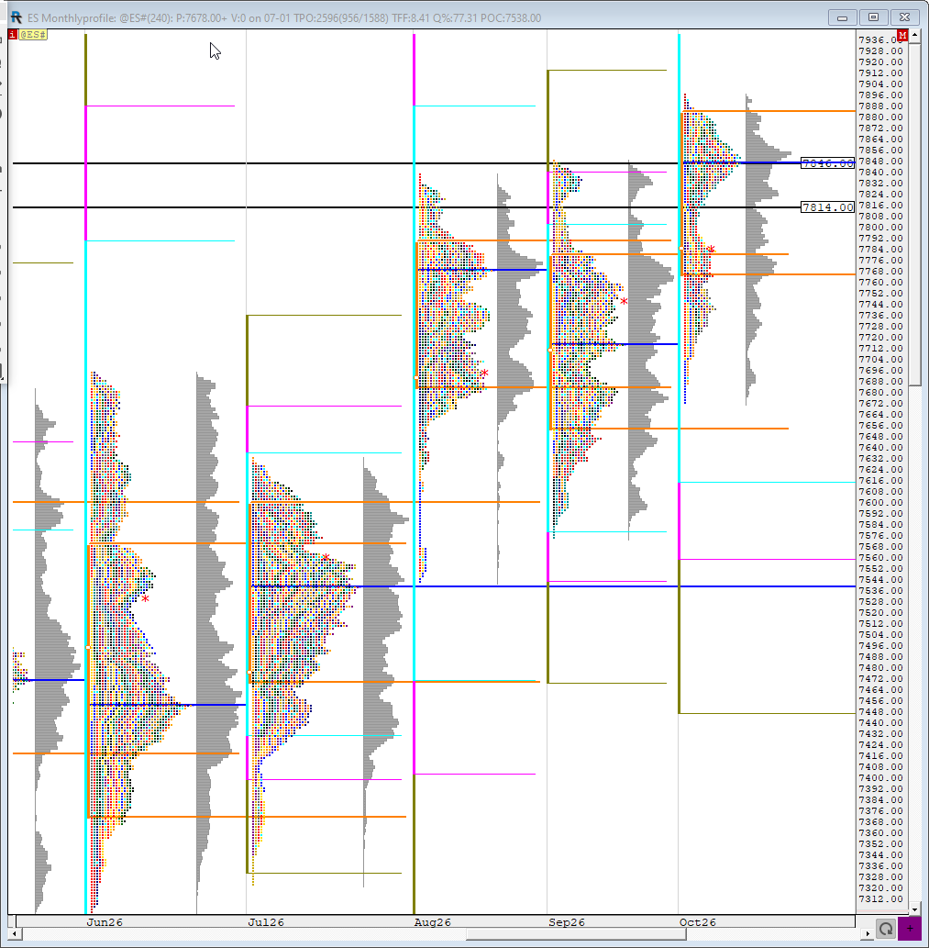Click the horizontal scrollbar right arrow
This screenshot has height=948, width=929.
click(x=868, y=934)
